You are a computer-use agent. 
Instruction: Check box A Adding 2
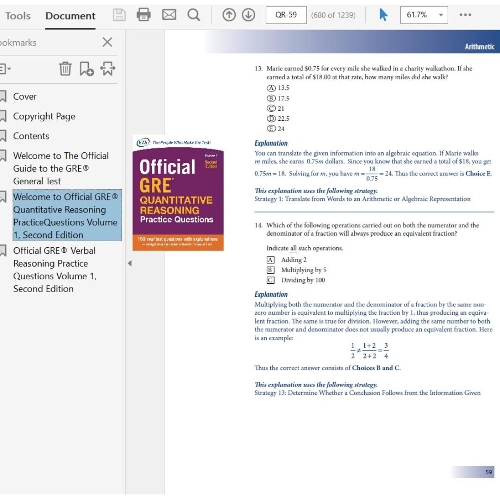pos(270,260)
